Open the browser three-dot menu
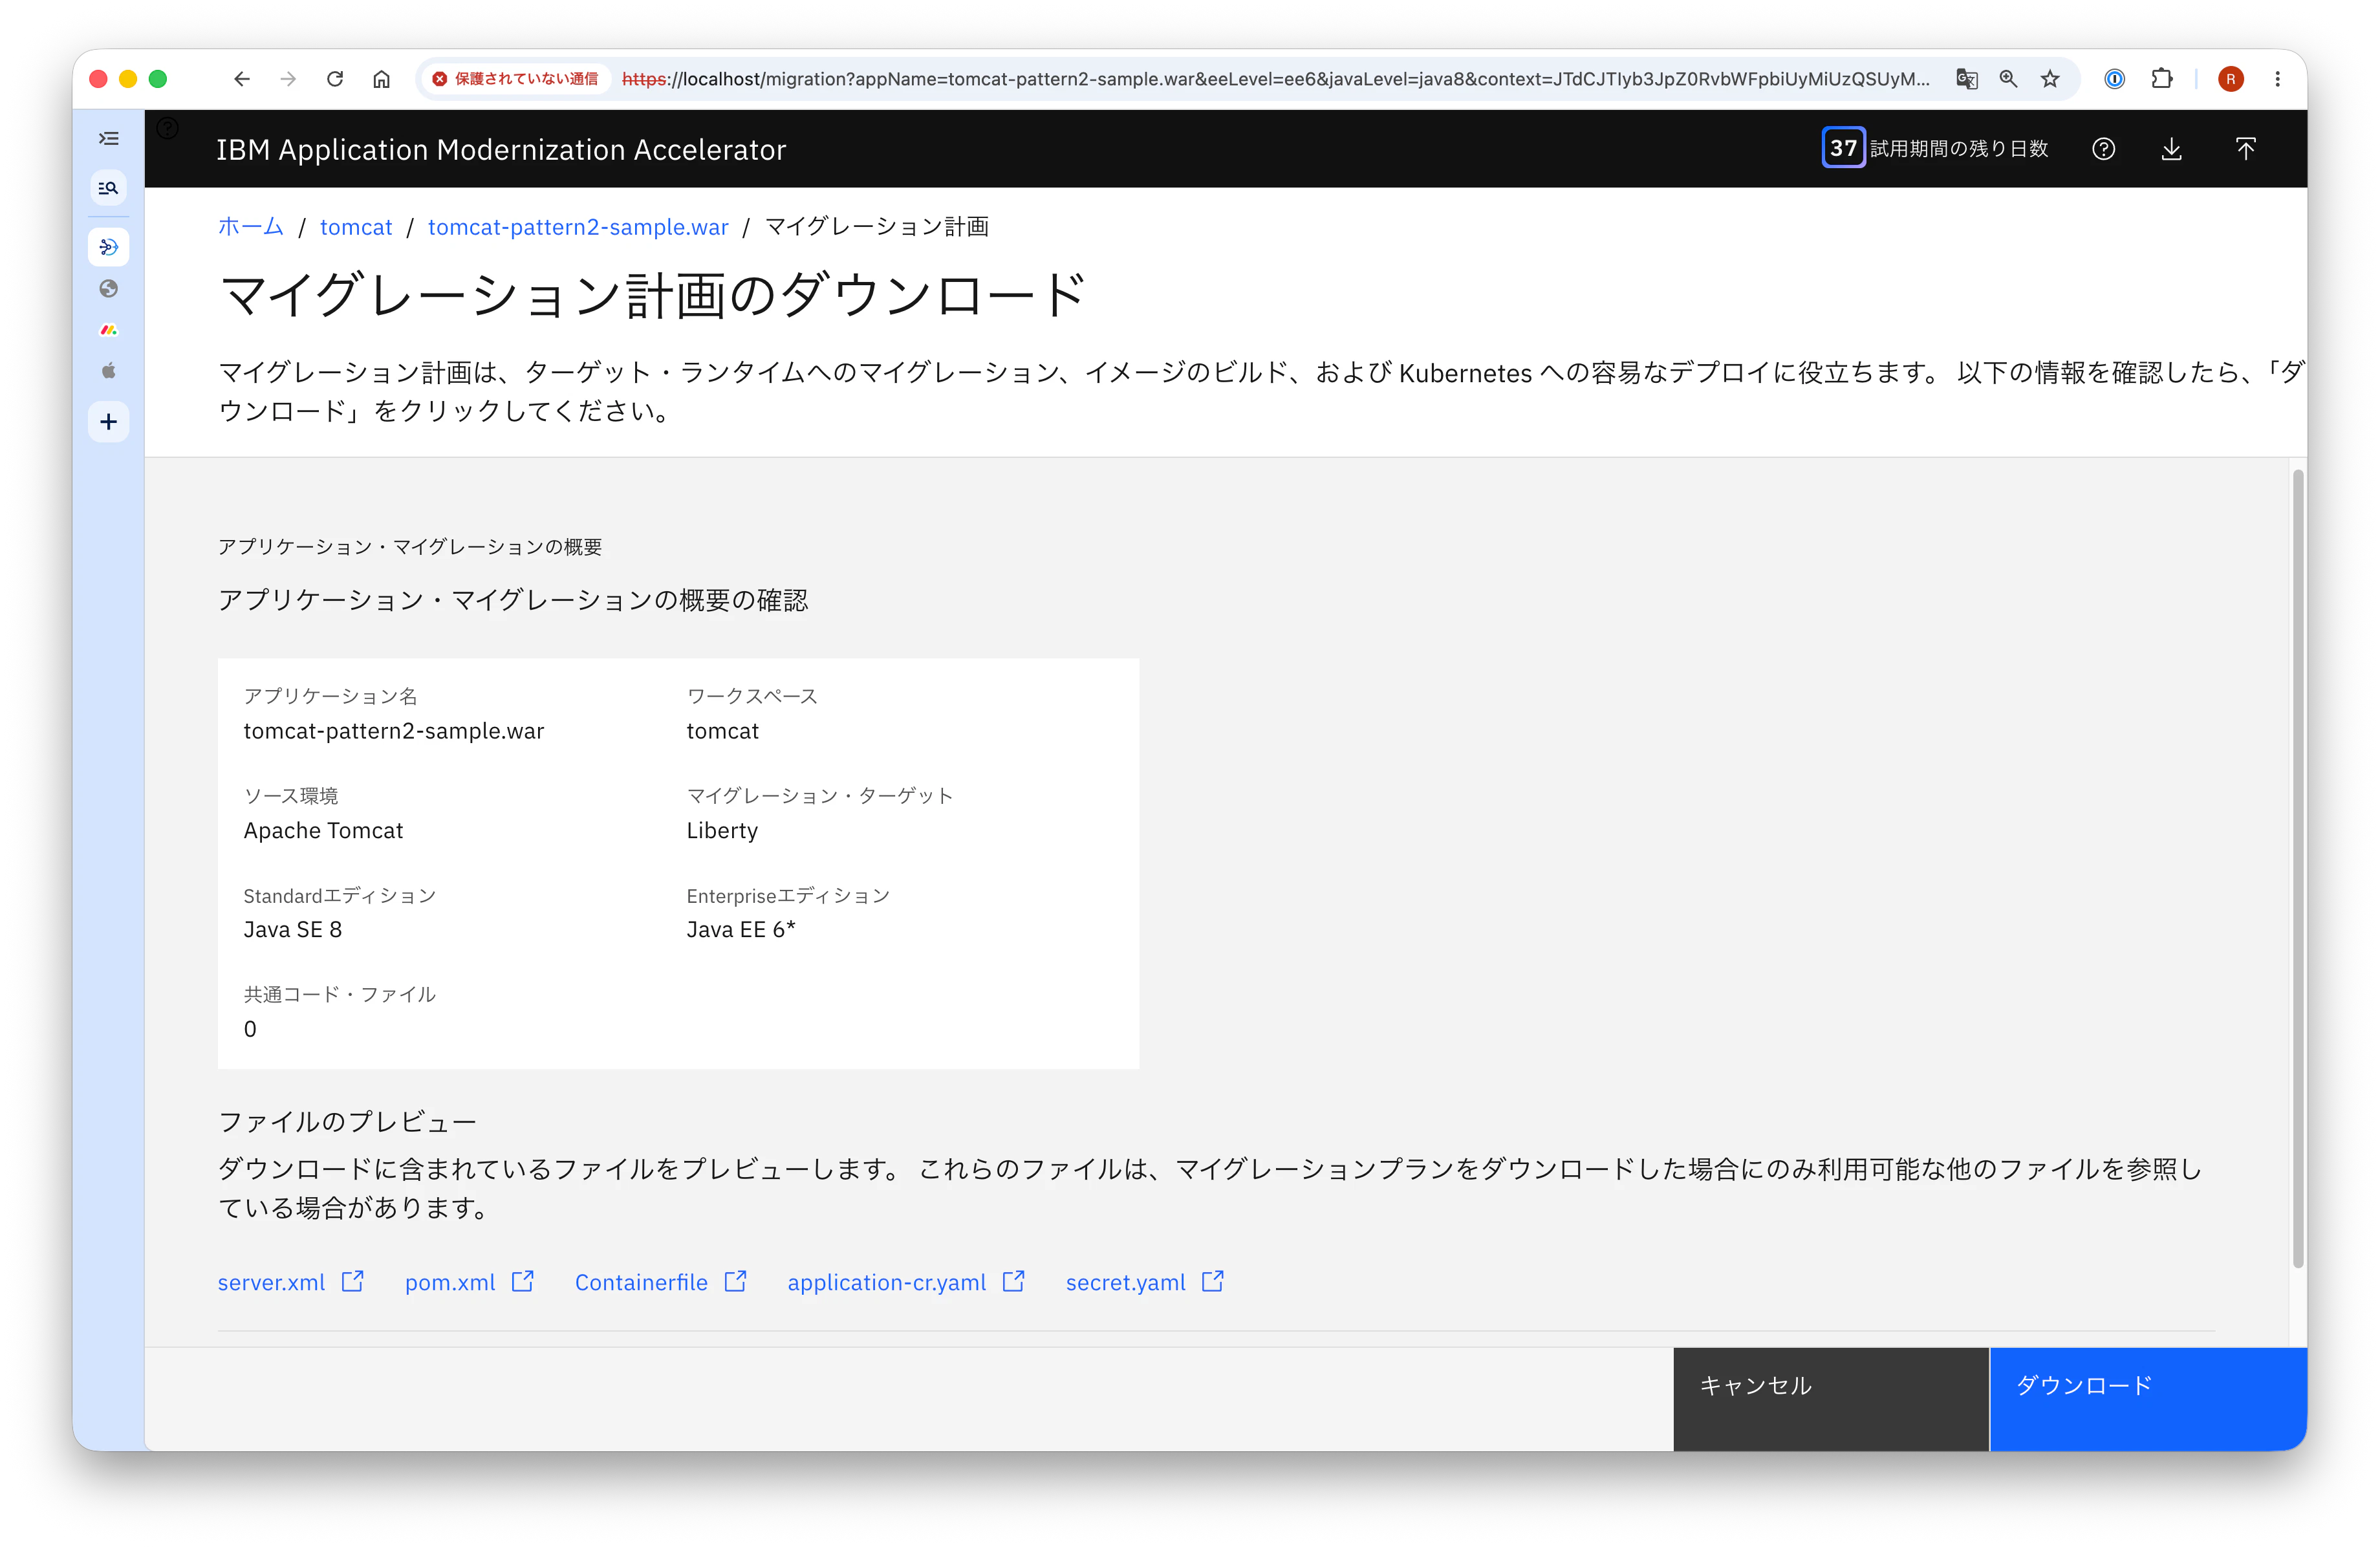Image resolution: width=2380 pixels, height=1547 pixels. point(2277,79)
